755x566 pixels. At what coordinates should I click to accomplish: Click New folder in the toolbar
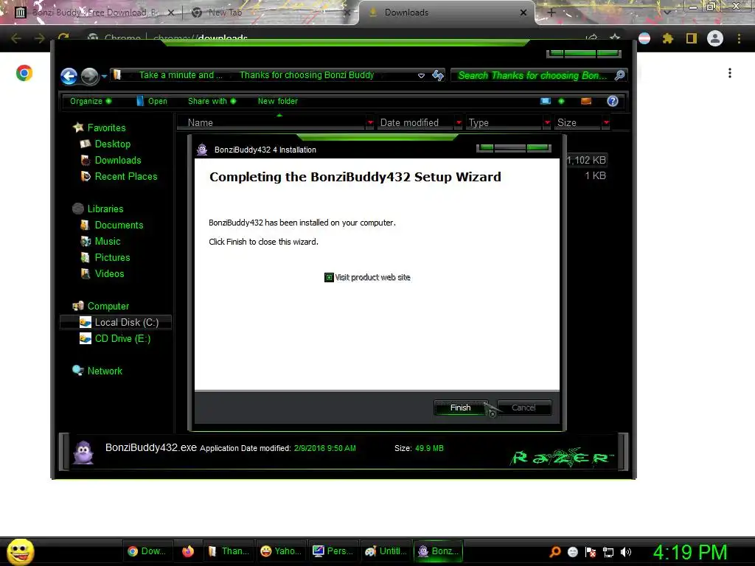point(278,101)
